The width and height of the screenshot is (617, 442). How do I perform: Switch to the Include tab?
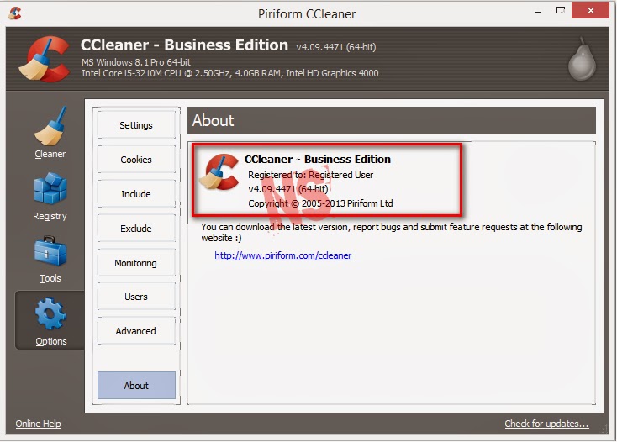point(136,194)
